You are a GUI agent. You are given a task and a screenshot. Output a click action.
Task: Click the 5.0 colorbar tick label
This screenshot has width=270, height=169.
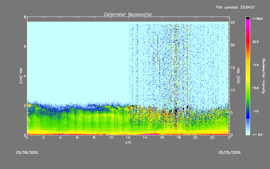[x=256, y=111]
